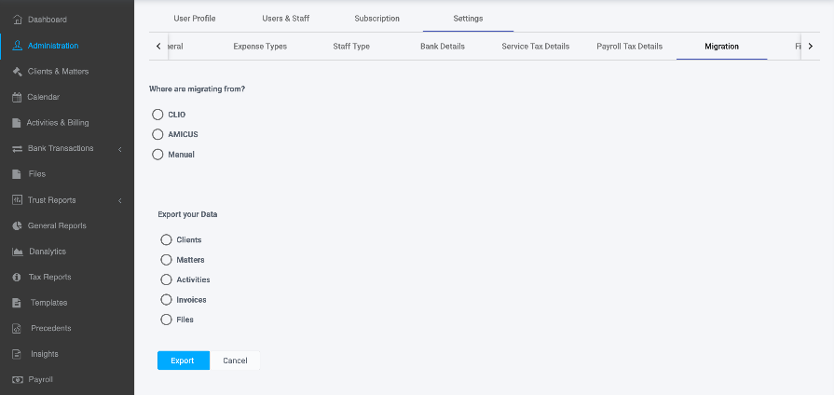
Task: Open Precedents from sidebar
Action: (51, 329)
